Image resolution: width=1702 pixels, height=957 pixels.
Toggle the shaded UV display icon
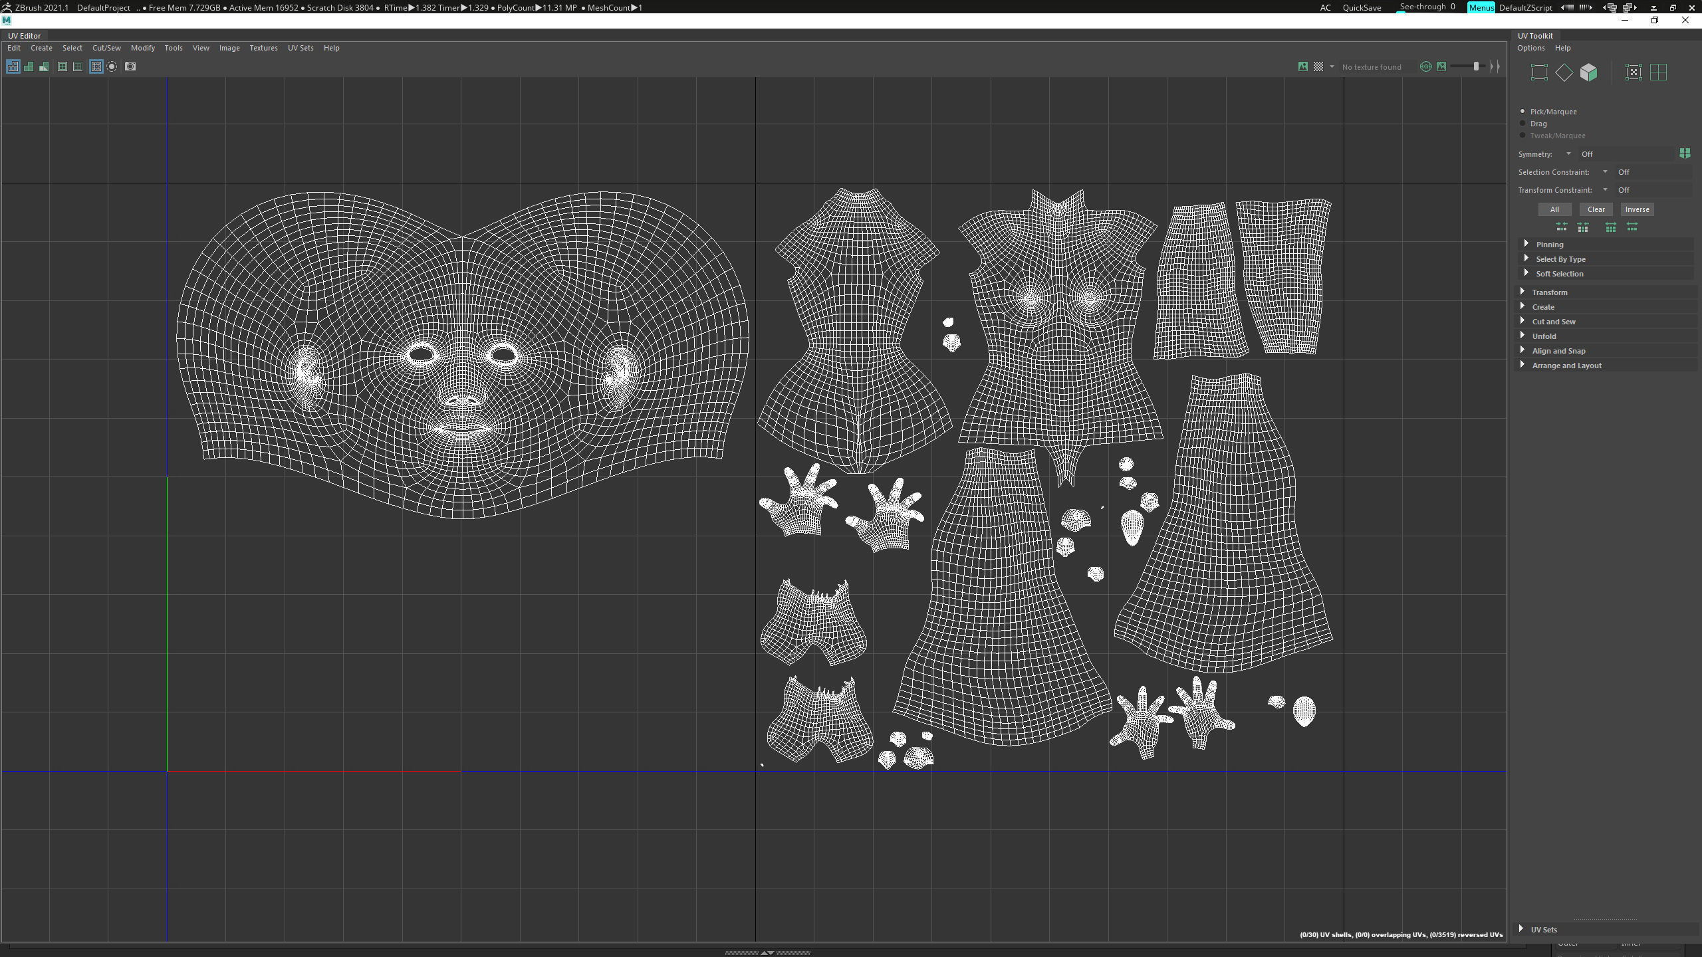pos(29,66)
